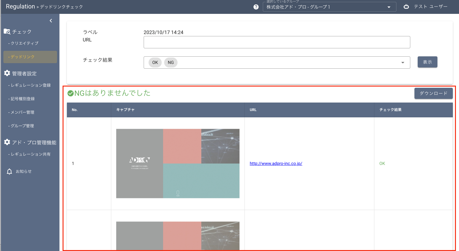Image resolution: width=459 pixels, height=251 pixels.
Task: Click the ダウンロード button
Action: click(x=433, y=93)
